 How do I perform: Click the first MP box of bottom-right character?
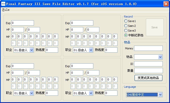click(73, 79)
